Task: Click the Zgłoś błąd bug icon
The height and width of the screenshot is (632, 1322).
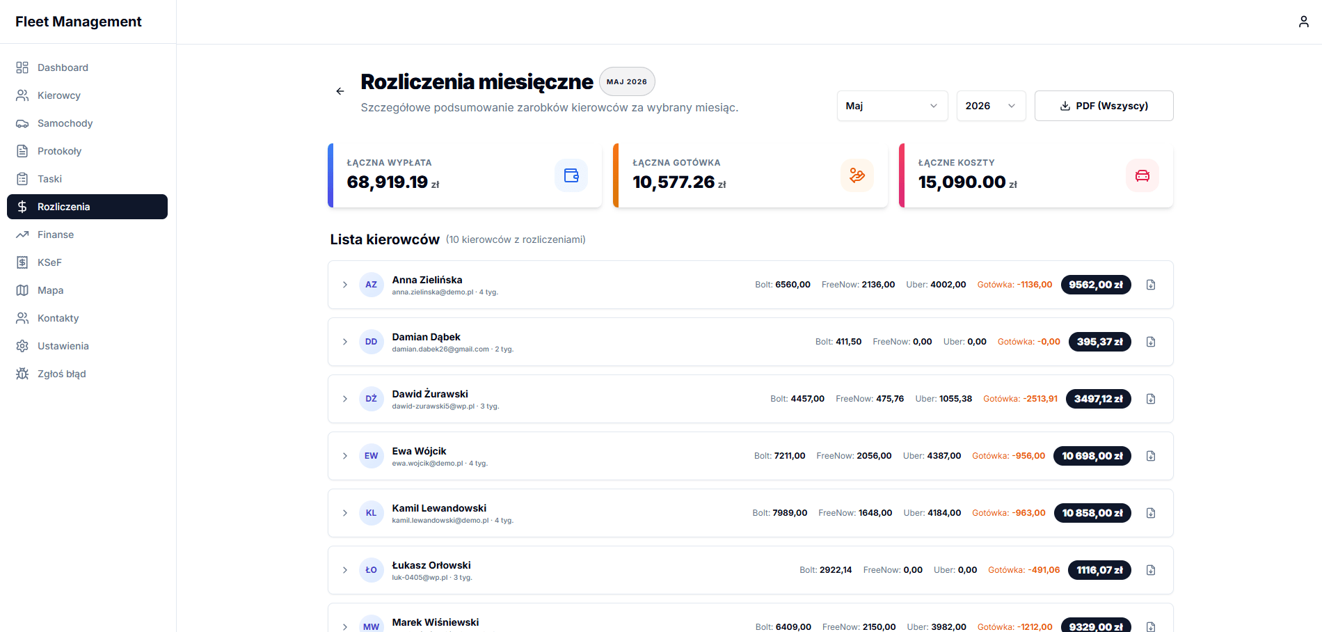Action: click(22, 374)
